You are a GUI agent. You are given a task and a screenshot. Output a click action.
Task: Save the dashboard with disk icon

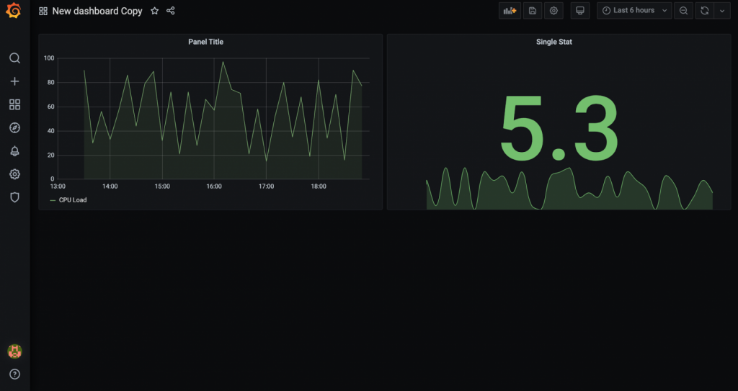coord(532,11)
